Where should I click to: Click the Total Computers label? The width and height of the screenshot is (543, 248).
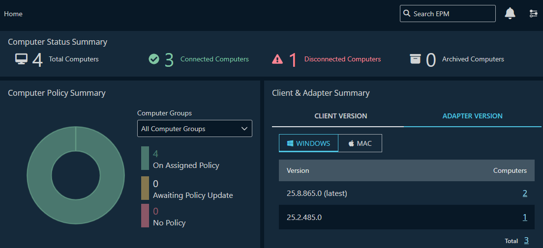74,59
